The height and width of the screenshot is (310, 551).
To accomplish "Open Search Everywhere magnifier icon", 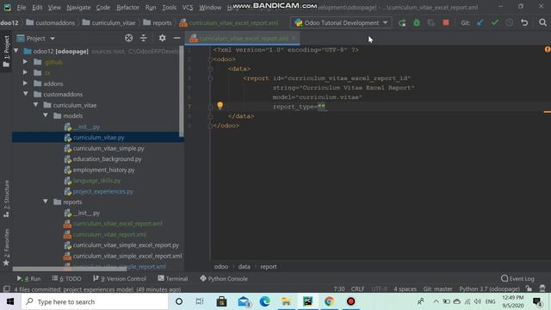I will pyautogui.click(x=542, y=23).
